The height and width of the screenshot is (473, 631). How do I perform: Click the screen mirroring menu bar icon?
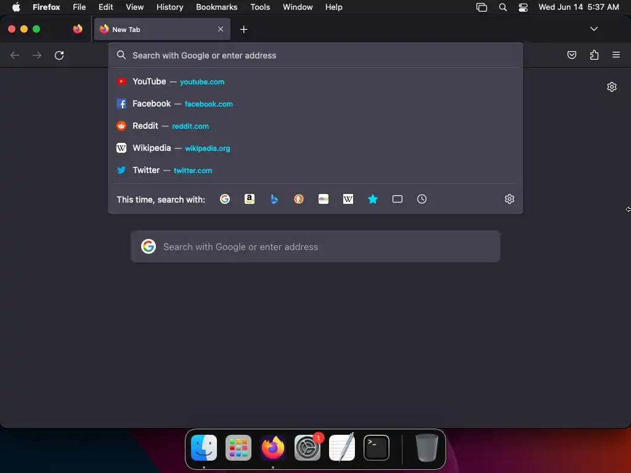(481, 7)
